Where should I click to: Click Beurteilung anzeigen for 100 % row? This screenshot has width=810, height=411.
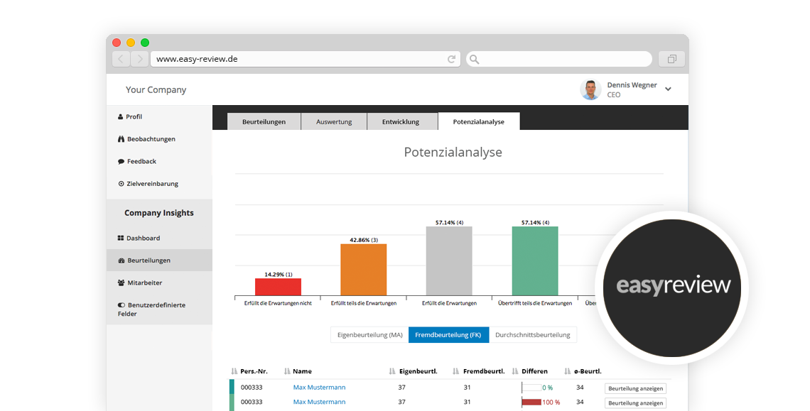tap(635, 402)
